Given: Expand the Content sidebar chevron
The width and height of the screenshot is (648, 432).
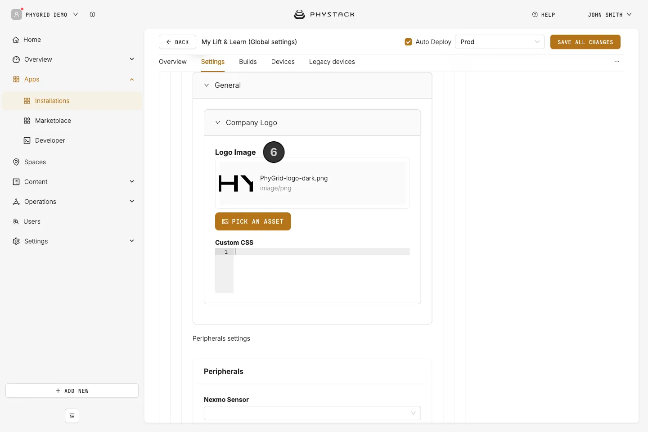Looking at the screenshot, I should tap(132, 181).
